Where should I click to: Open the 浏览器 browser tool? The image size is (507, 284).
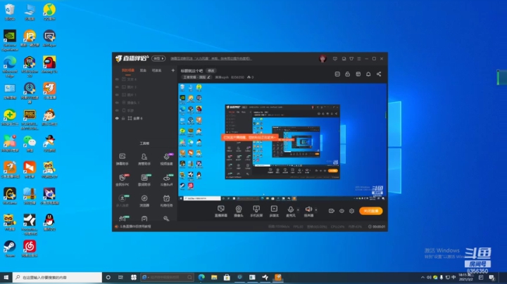144,201
